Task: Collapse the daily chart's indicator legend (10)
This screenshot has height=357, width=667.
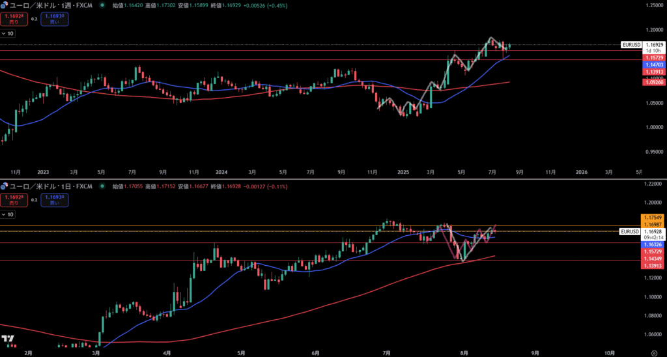Action: pyautogui.click(x=8, y=214)
